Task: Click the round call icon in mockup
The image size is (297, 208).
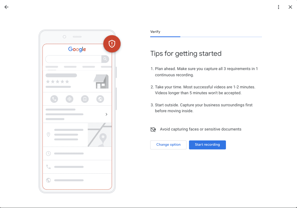Action: [x=54, y=99]
